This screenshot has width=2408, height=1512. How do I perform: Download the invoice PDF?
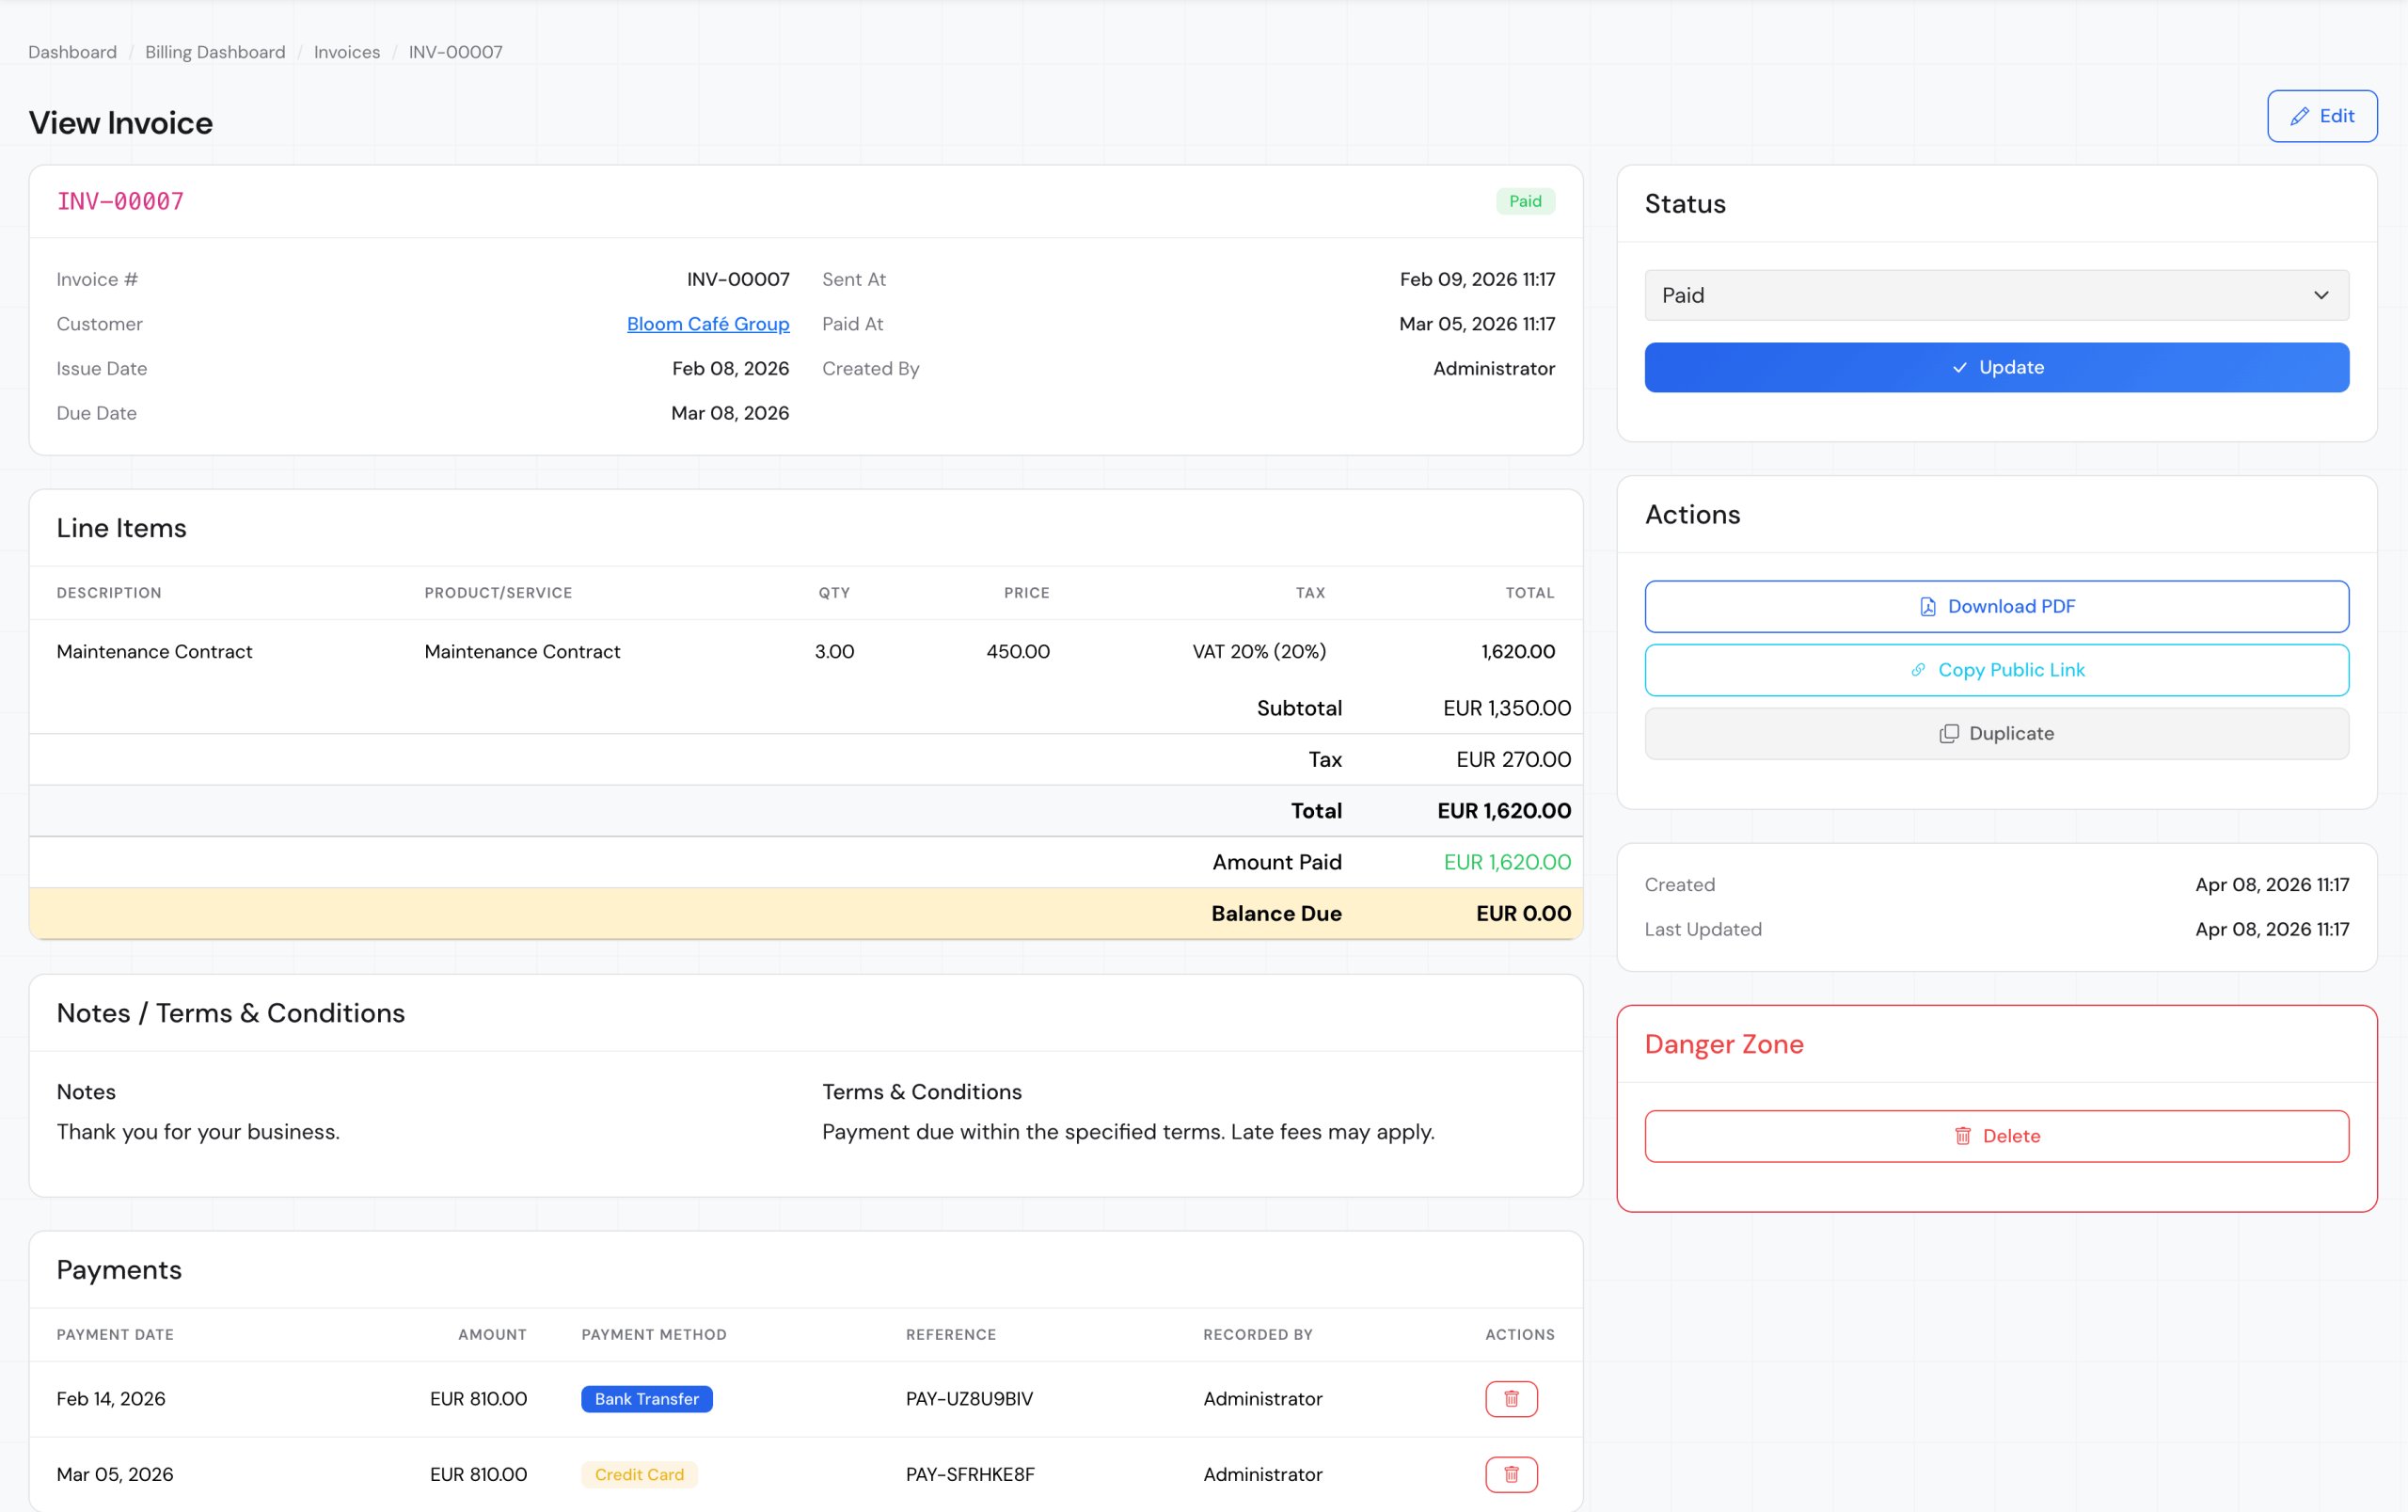(x=1996, y=606)
